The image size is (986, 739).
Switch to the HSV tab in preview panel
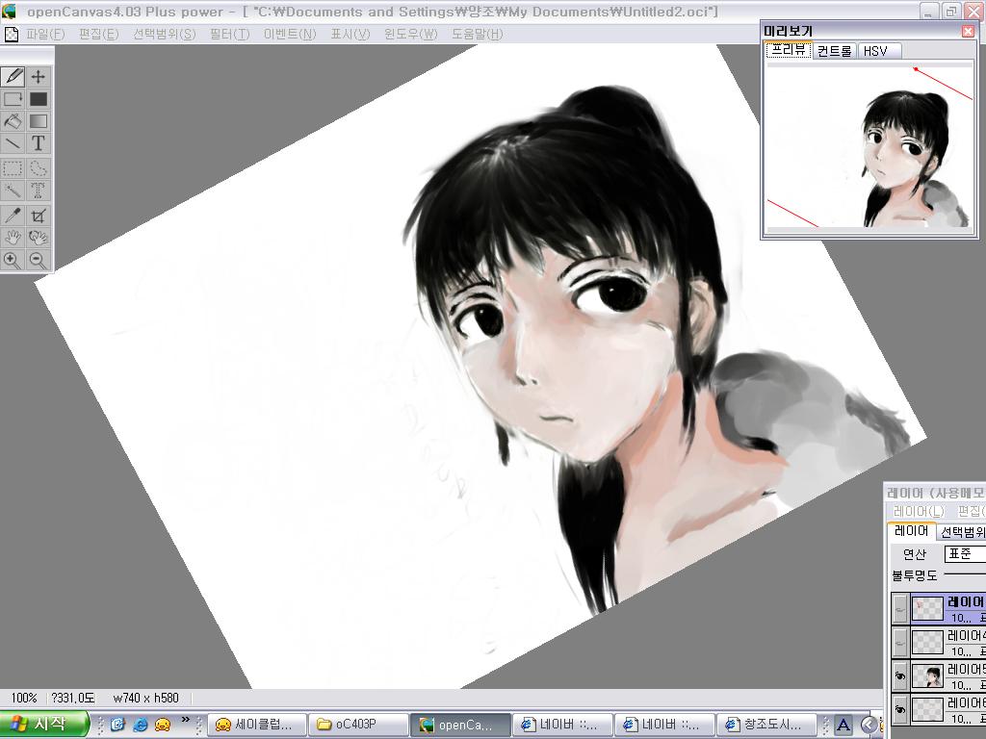(875, 51)
